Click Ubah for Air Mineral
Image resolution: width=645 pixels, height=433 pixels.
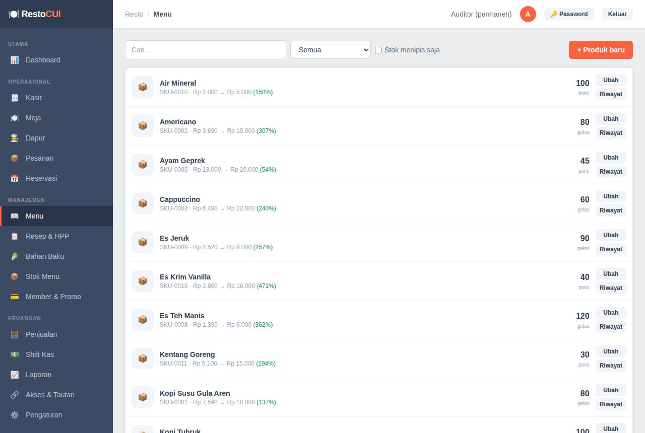coord(611,80)
